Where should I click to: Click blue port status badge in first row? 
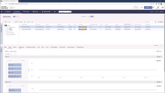click(80, 27)
